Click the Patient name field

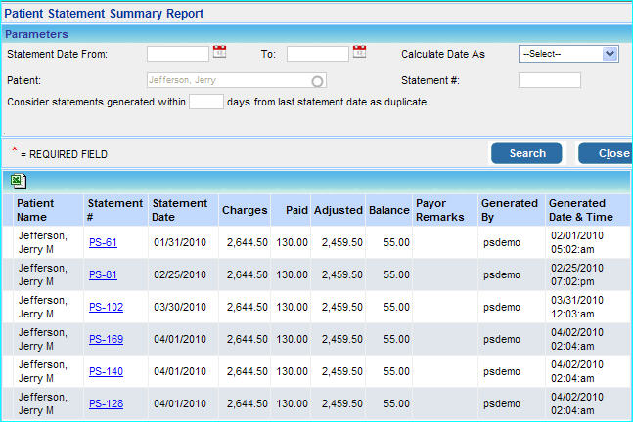[x=228, y=81]
